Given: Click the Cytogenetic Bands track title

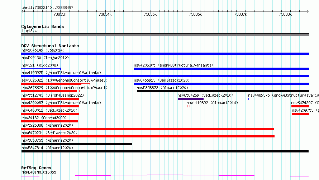Looking at the screenshot, I should 43,26.
